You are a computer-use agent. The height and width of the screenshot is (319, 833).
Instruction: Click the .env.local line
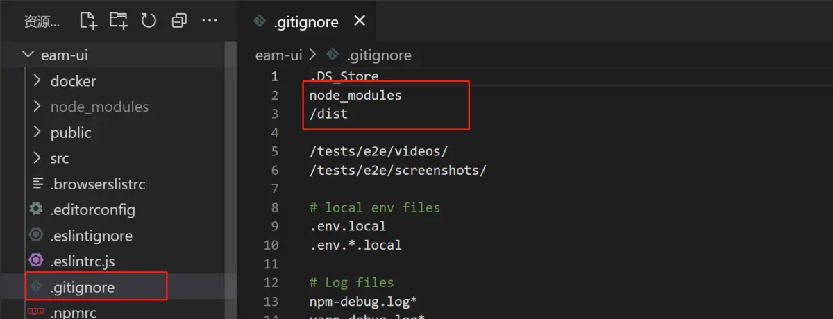[x=348, y=226]
